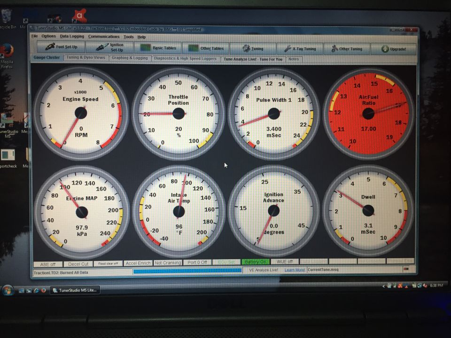Viewport: 451px width, 338px height.
Task: Open the Data Logging menu
Action: pyautogui.click(x=72, y=36)
